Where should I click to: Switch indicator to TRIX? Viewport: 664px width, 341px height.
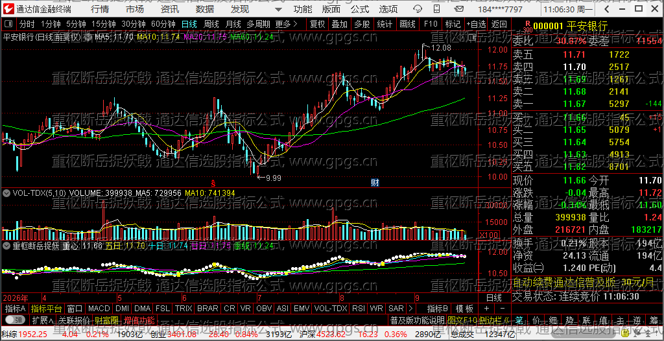pyautogui.click(x=184, y=309)
